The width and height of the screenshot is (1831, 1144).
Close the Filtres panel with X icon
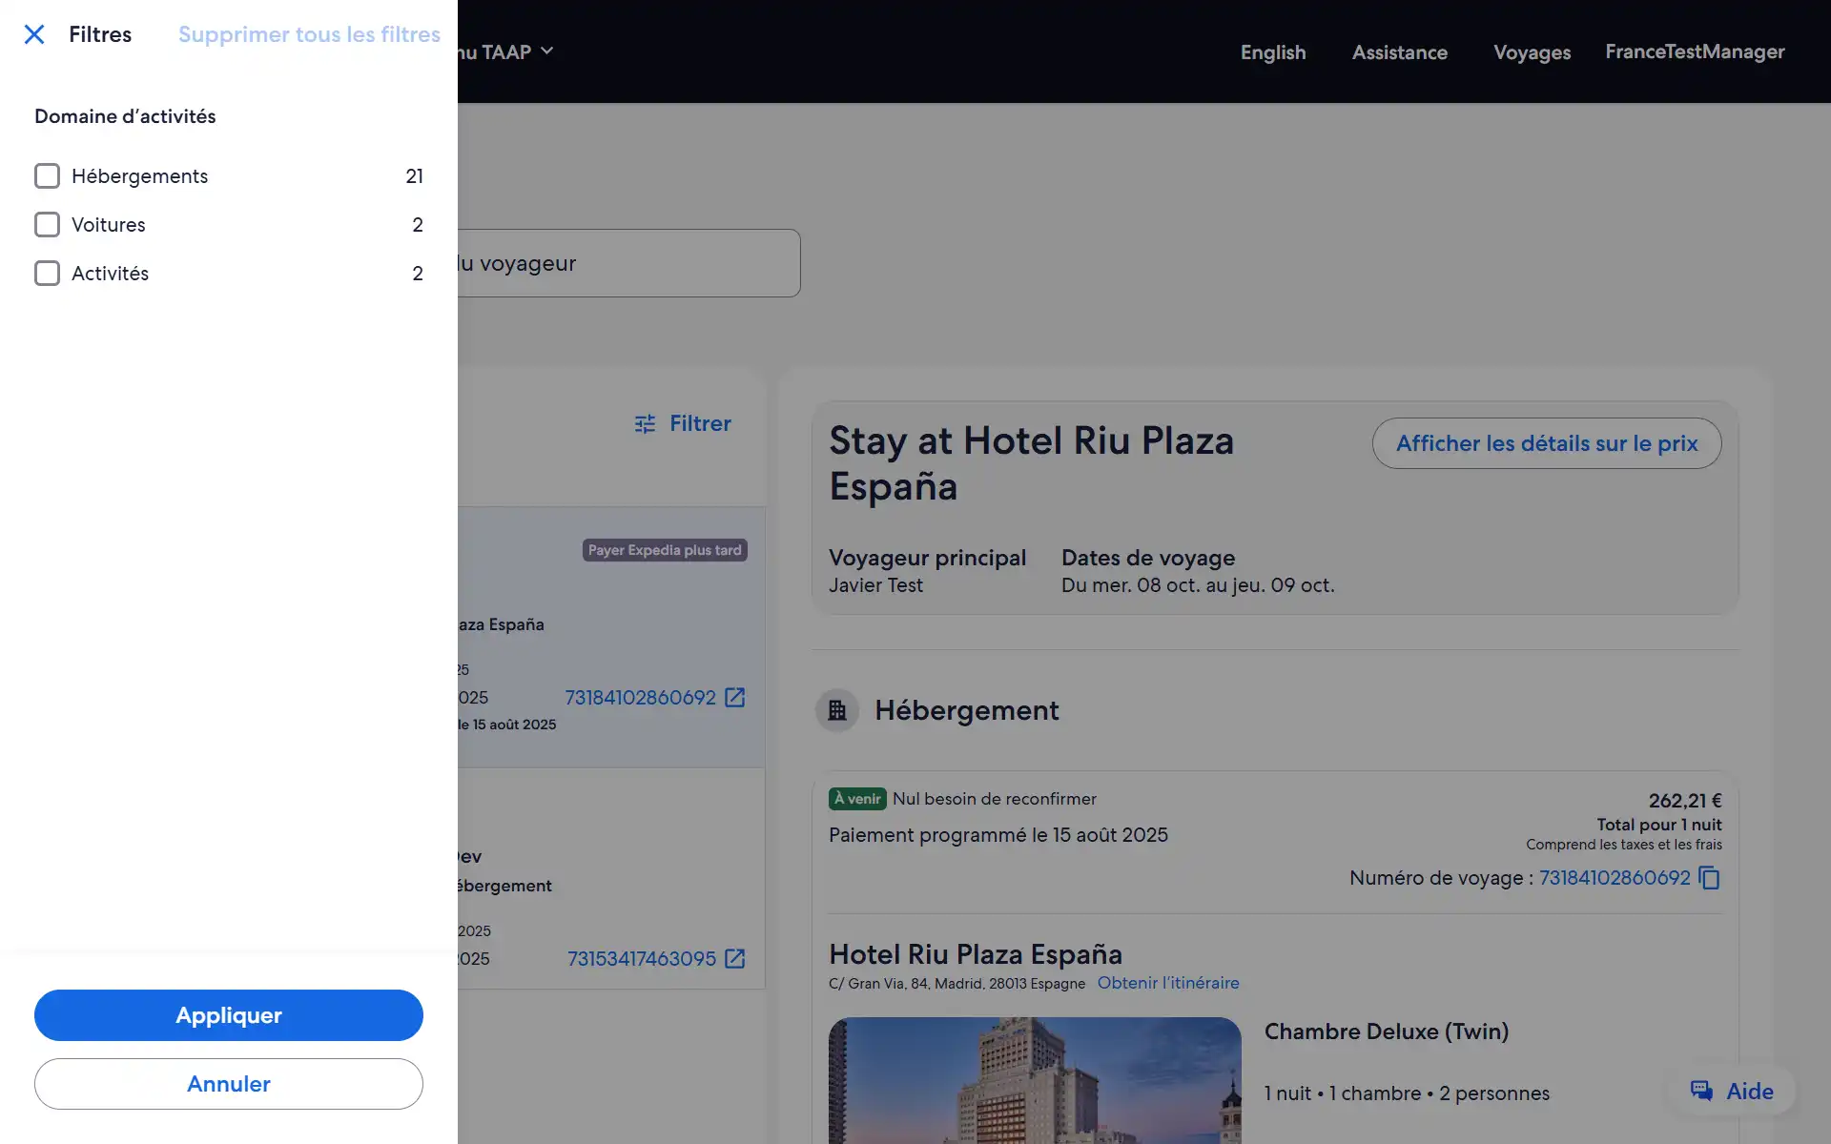[34, 35]
